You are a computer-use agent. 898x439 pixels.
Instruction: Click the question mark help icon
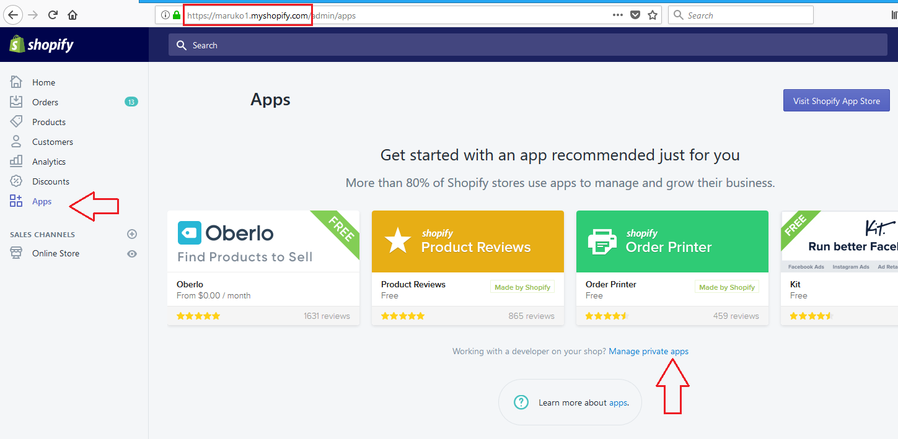coord(521,402)
